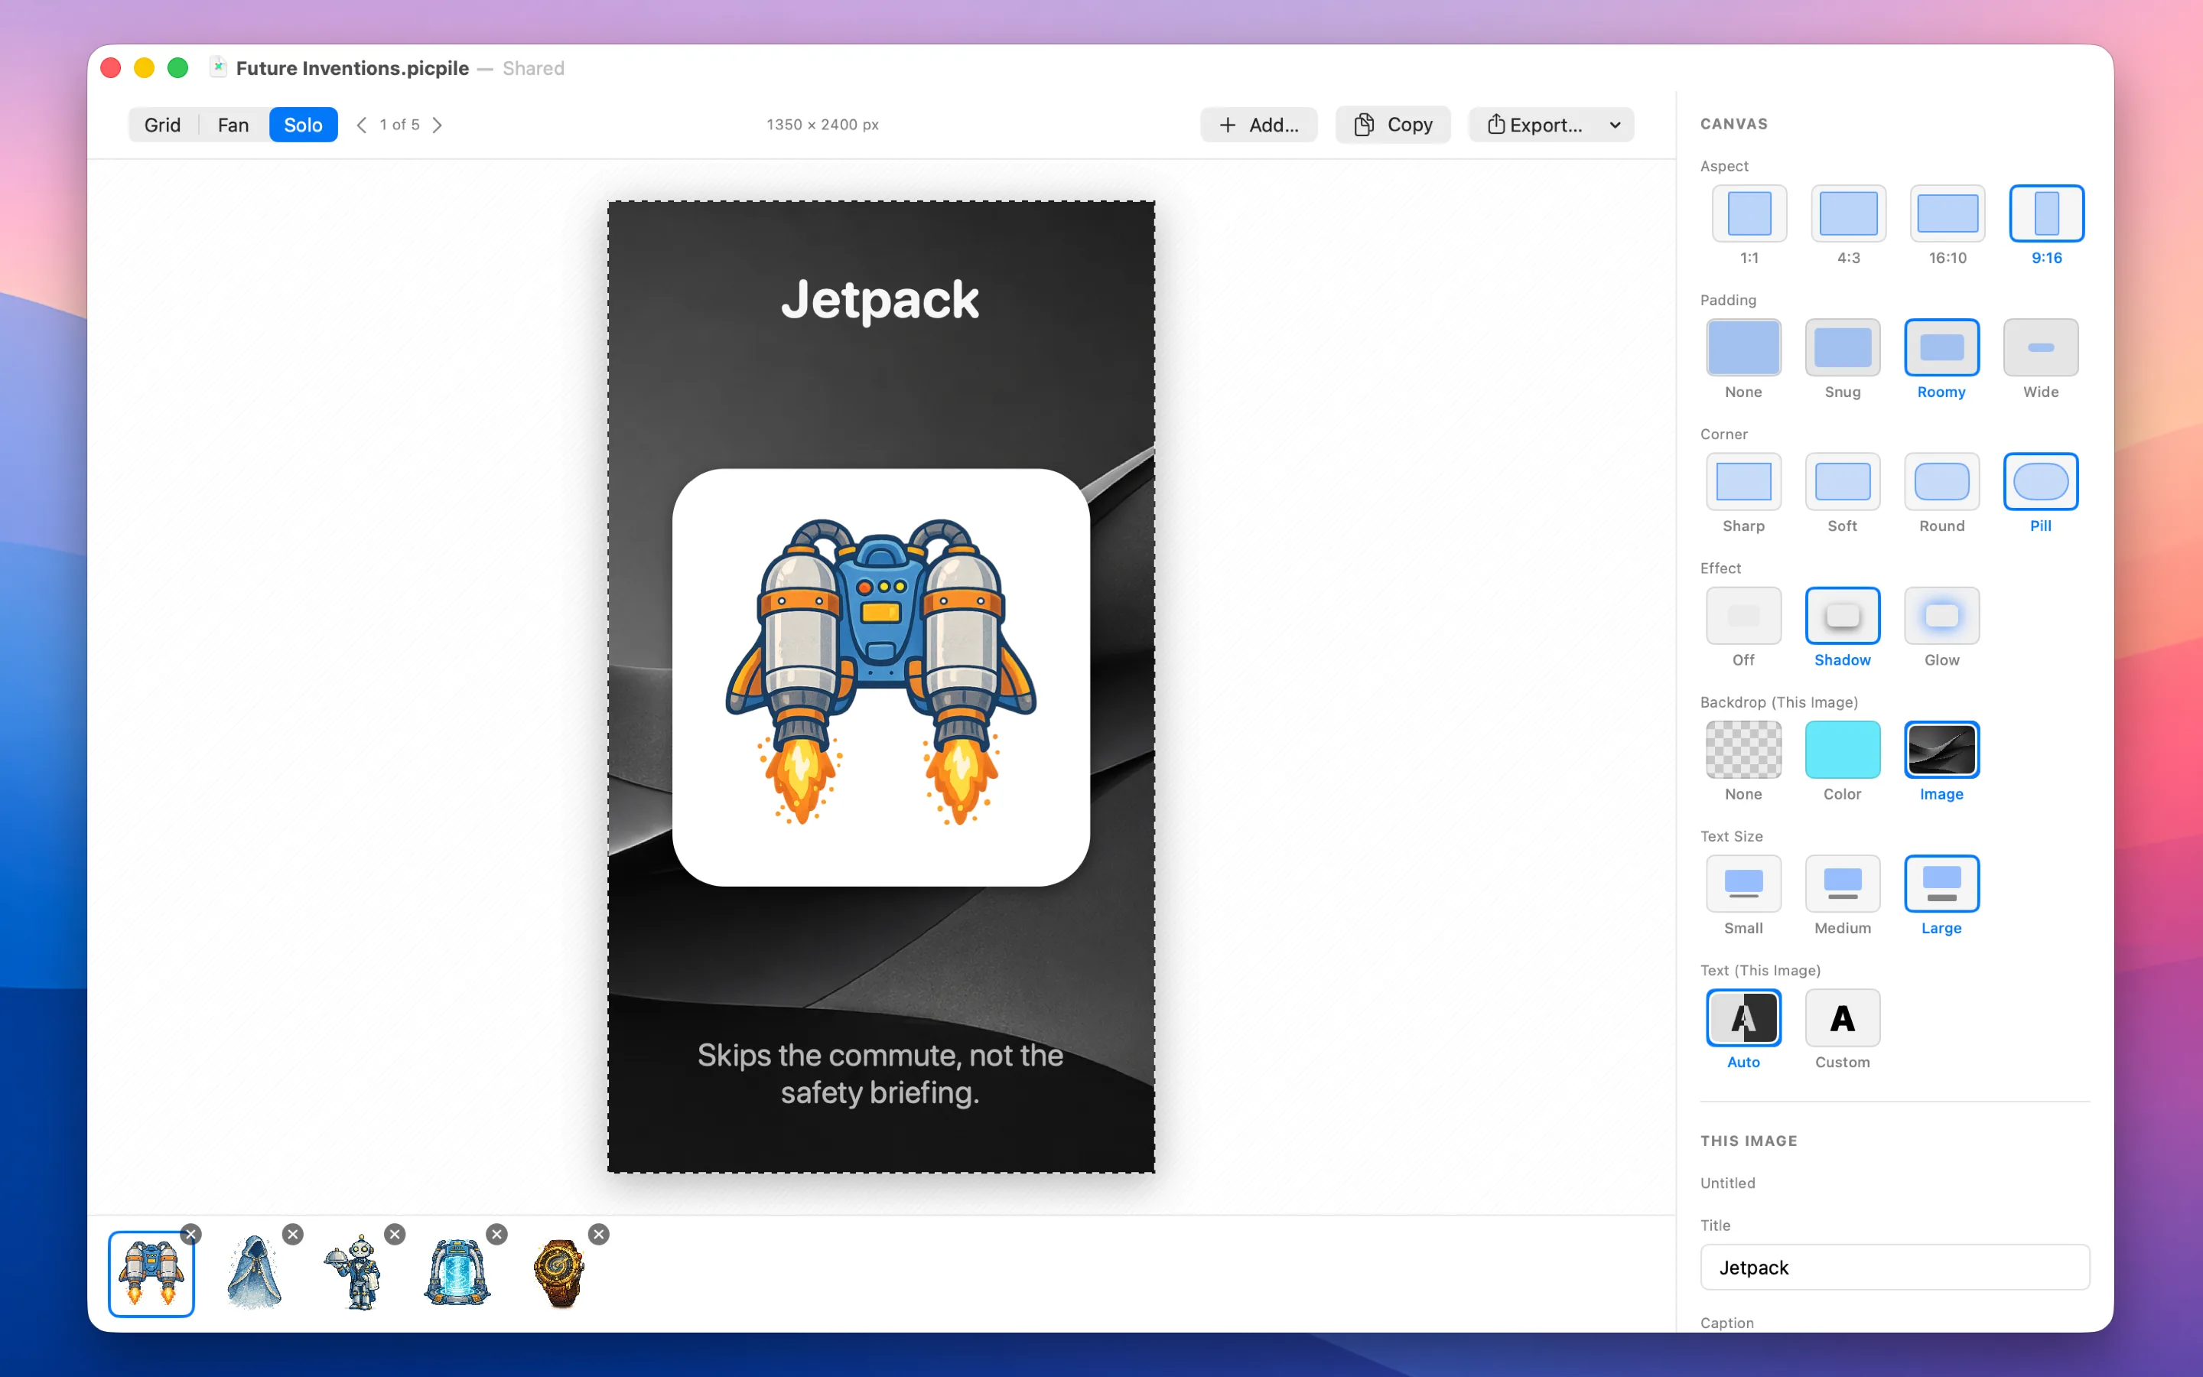The image size is (2203, 1377).
Task: Choose Soft corner style
Action: click(1843, 481)
